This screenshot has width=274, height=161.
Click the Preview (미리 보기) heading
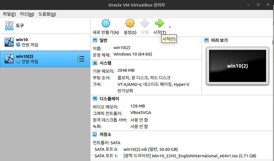tap(219, 40)
